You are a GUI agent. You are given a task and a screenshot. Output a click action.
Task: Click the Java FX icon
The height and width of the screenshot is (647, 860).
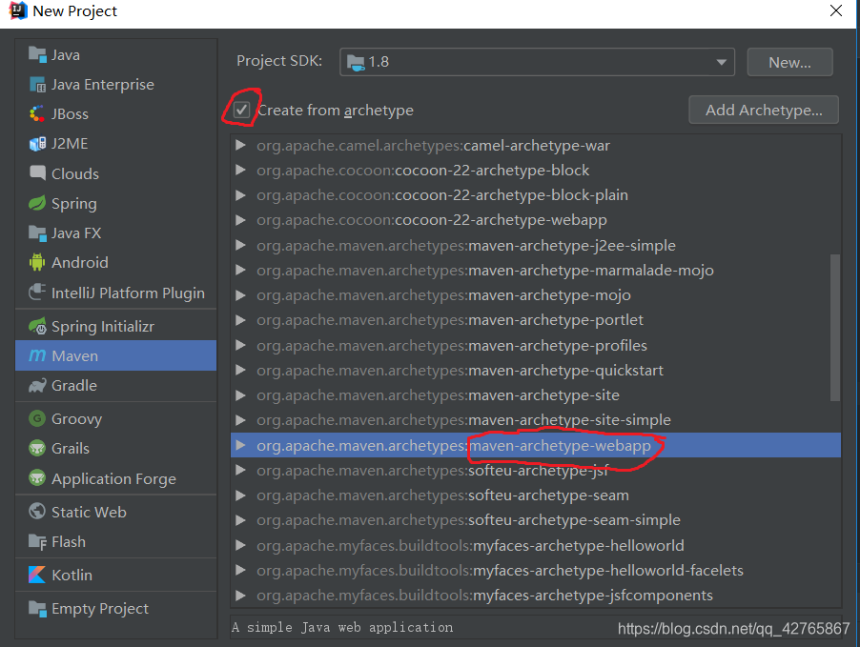tap(37, 233)
